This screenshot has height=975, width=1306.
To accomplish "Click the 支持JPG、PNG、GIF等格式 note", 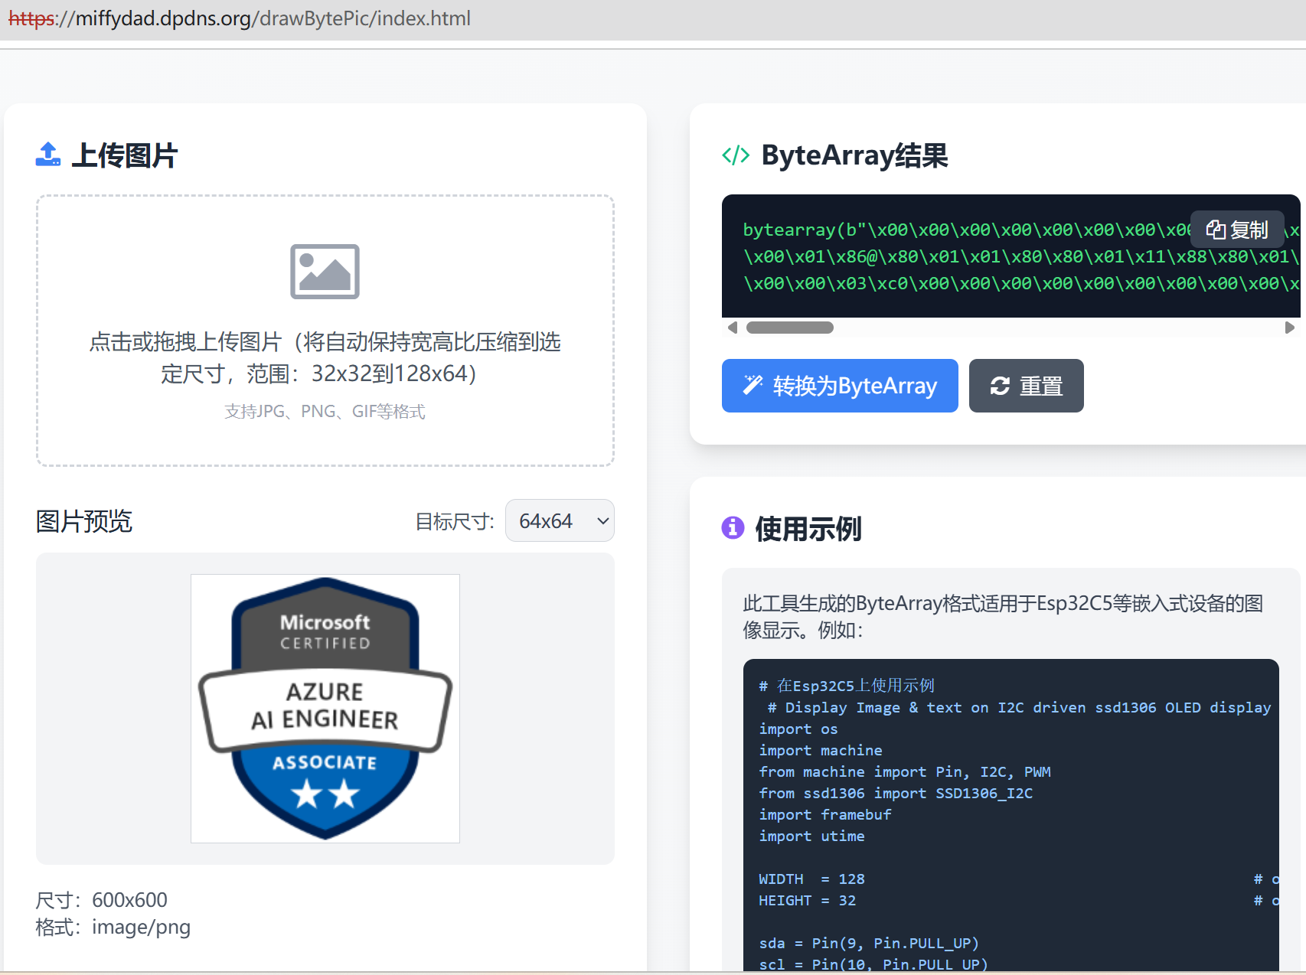I will pos(325,412).
